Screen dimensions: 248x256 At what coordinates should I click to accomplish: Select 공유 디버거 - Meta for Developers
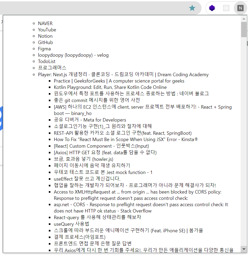click(90, 120)
